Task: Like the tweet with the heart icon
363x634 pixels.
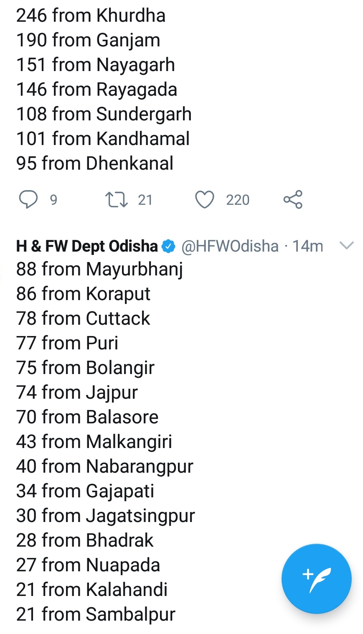Action: click(x=205, y=200)
